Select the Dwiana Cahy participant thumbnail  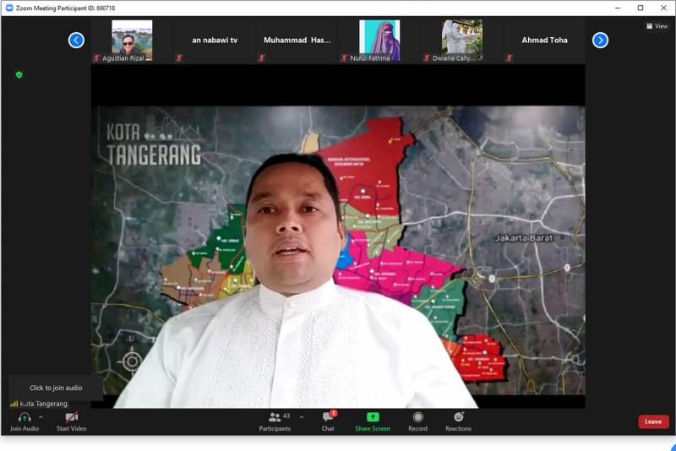tap(461, 40)
